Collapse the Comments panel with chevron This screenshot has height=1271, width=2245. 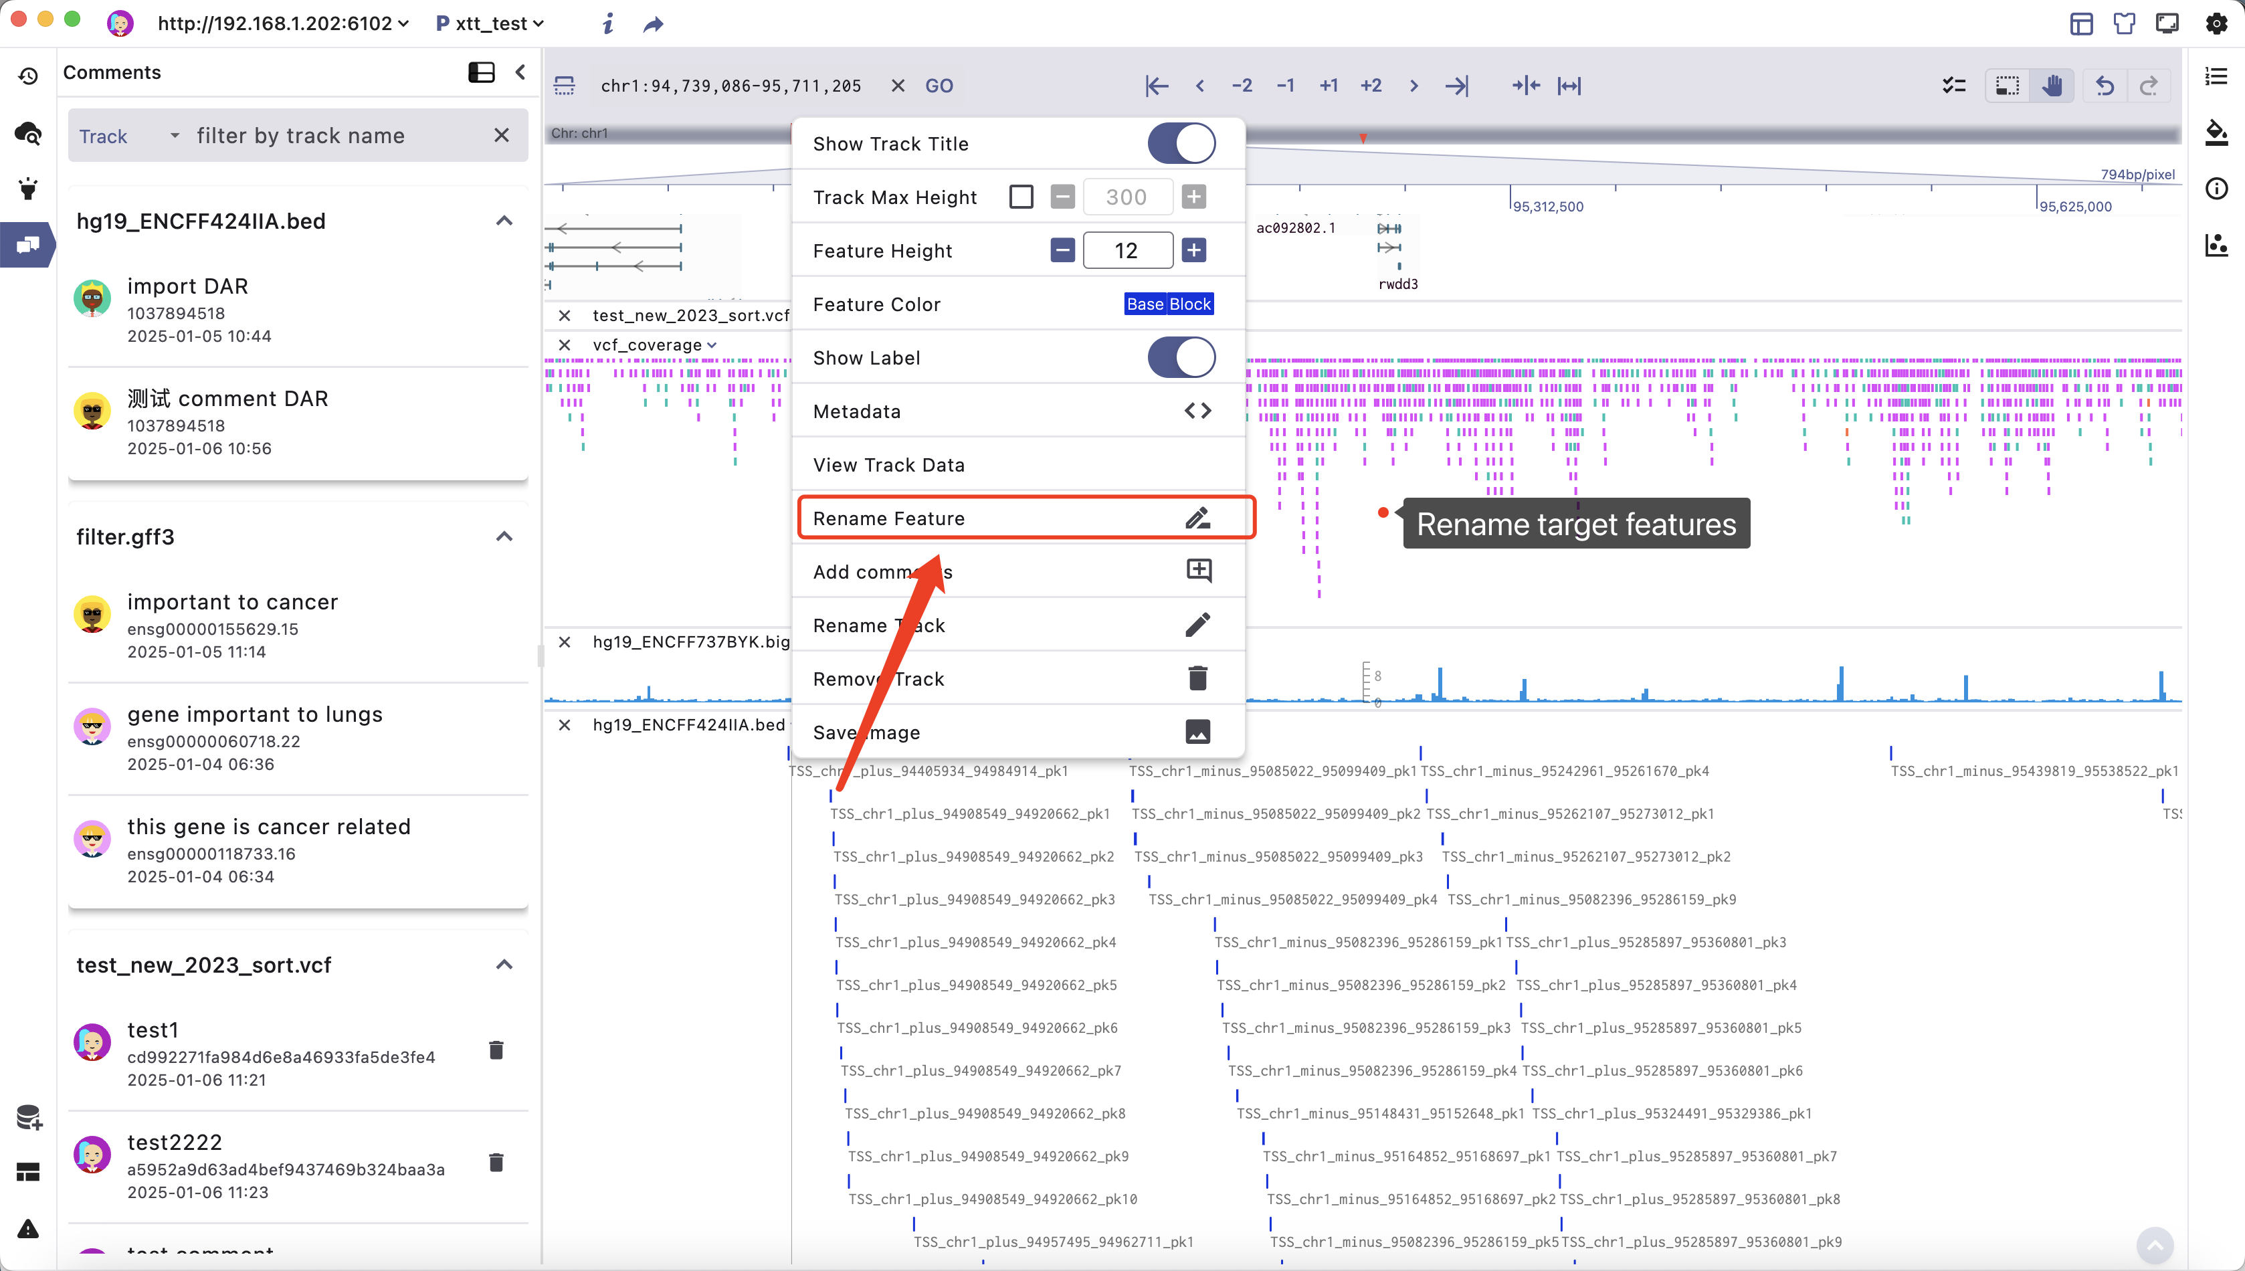click(520, 72)
